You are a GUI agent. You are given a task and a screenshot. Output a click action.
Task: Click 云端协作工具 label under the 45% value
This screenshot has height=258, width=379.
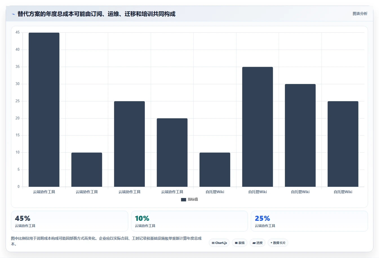coord(25,226)
